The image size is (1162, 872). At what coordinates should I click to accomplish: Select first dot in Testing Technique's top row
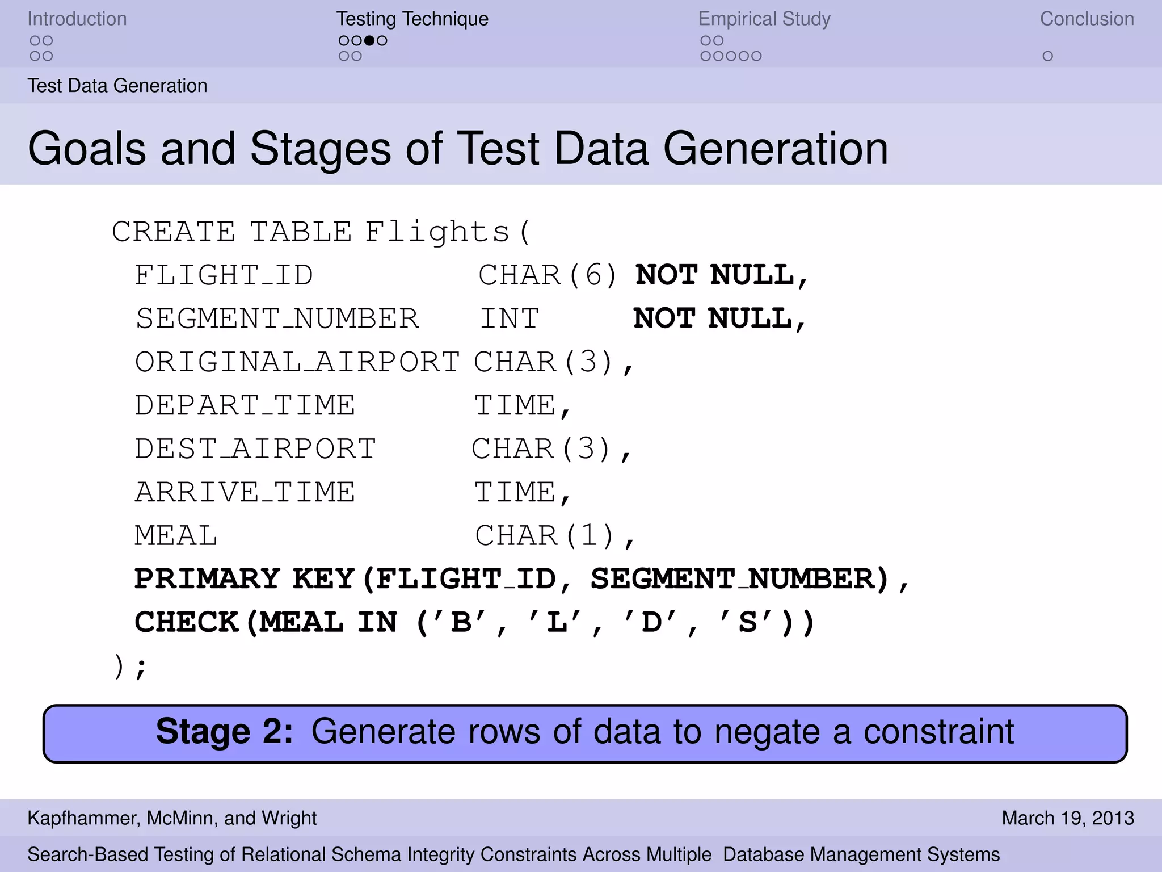[344, 41]
